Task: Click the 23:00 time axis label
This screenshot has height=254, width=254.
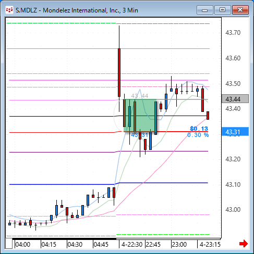Action: point(179,245)
